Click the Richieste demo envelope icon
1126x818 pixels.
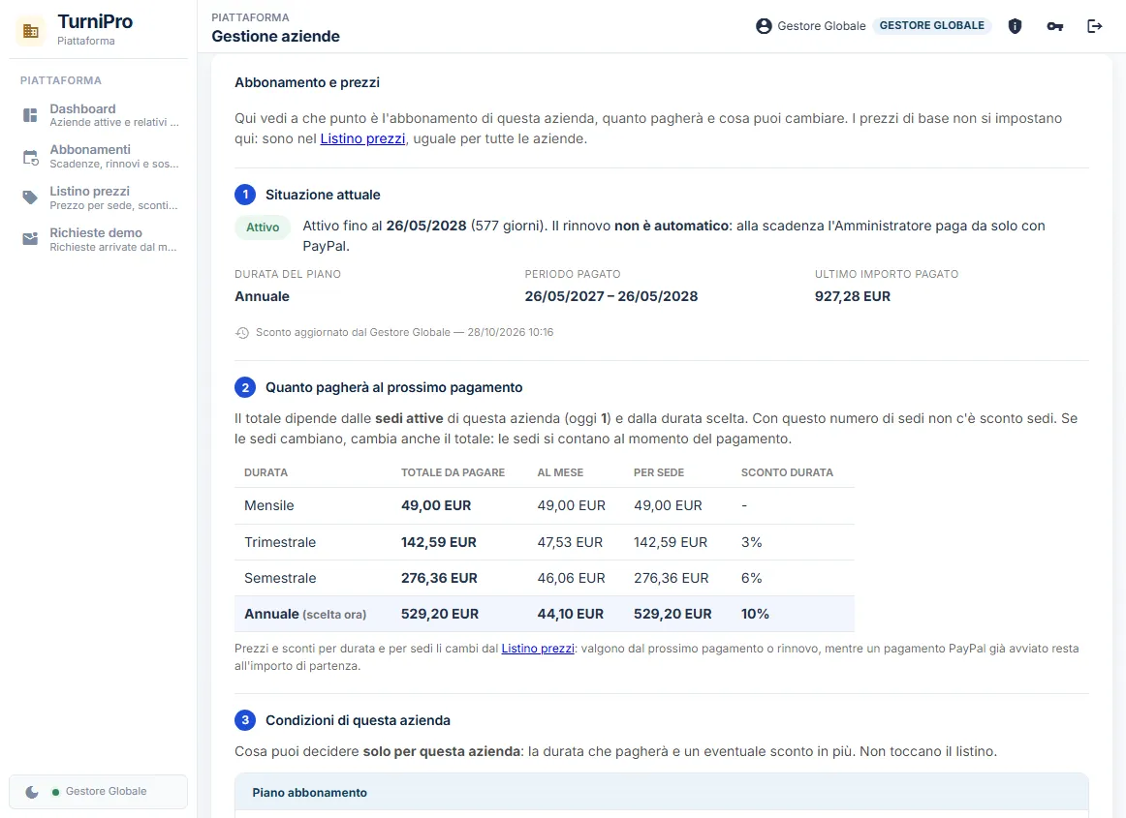tap(30, 239)
